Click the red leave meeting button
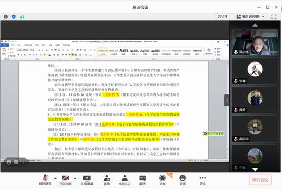Viewport: 282px width, 189px height. pyautogui.click(x=260, y=180)
